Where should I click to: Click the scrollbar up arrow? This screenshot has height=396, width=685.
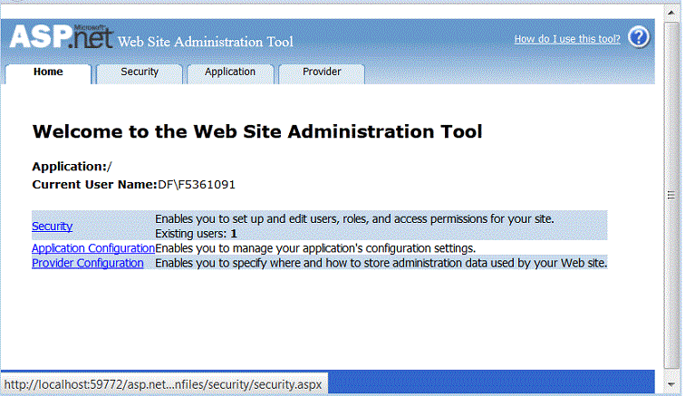click(671, 13)
